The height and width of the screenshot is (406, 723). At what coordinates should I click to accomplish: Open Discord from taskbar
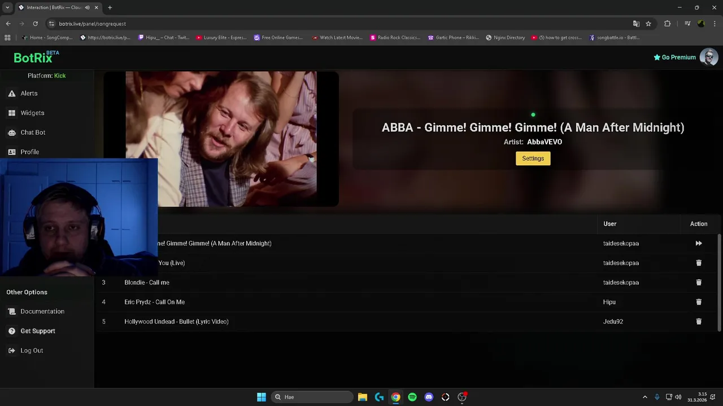(x=429, y=397)
